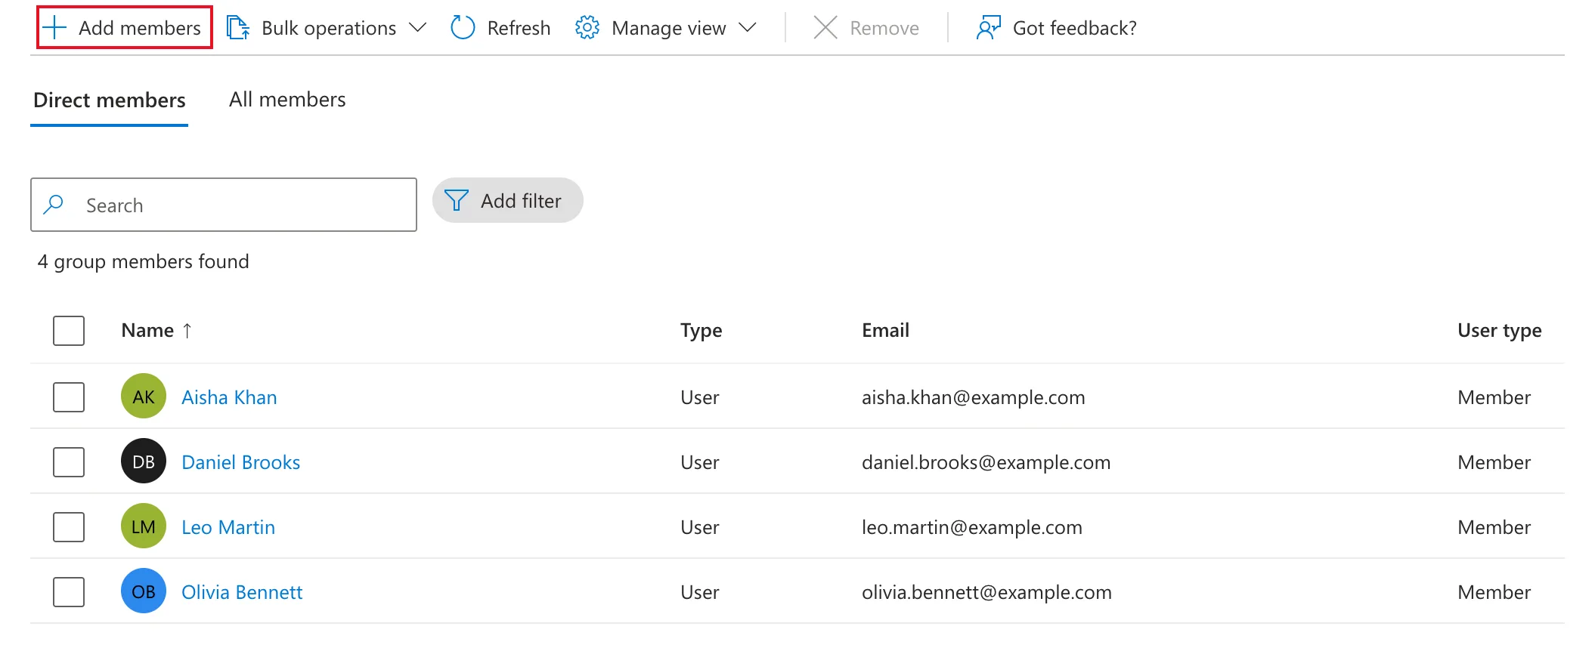This screenshot has height=648, width=1595.
Task: Tick the select-all checkbox in header row
Action: (x=69, y=330)
